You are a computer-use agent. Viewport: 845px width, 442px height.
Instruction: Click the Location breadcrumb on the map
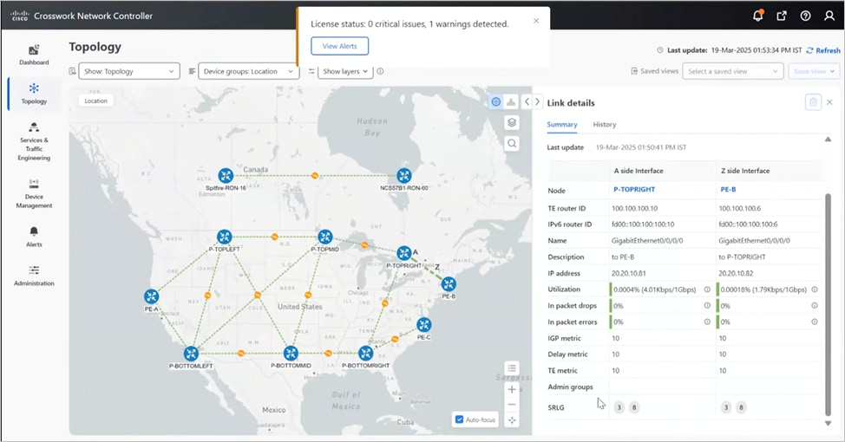(x=96, y=101)
